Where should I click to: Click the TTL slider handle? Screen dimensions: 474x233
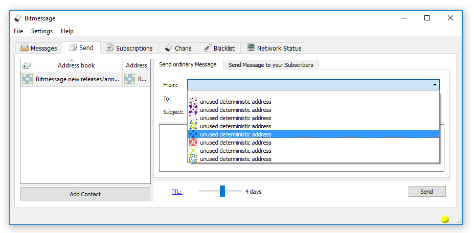tap(222, 191)
